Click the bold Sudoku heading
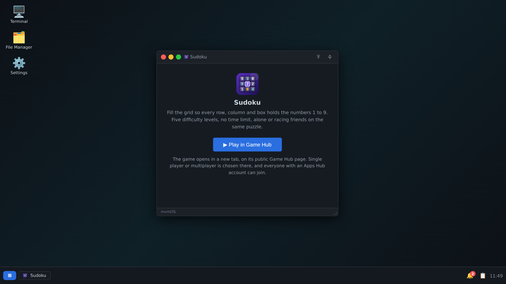Screen dimensions: 506x284 pos(247,102)
